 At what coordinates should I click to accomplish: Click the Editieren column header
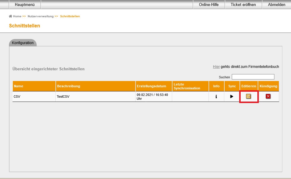[x=249, y=86]
